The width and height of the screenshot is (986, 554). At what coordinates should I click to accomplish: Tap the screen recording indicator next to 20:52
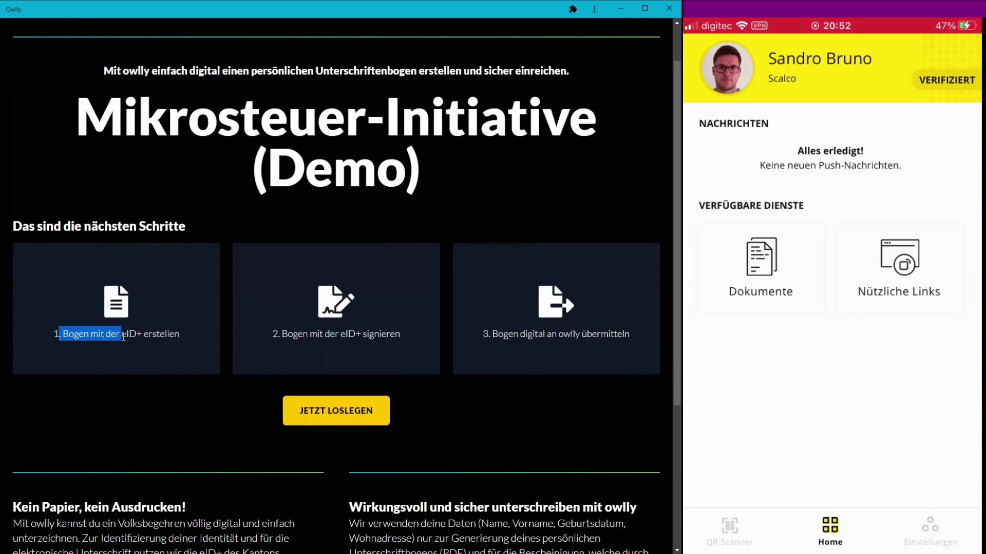pos(815,26)
